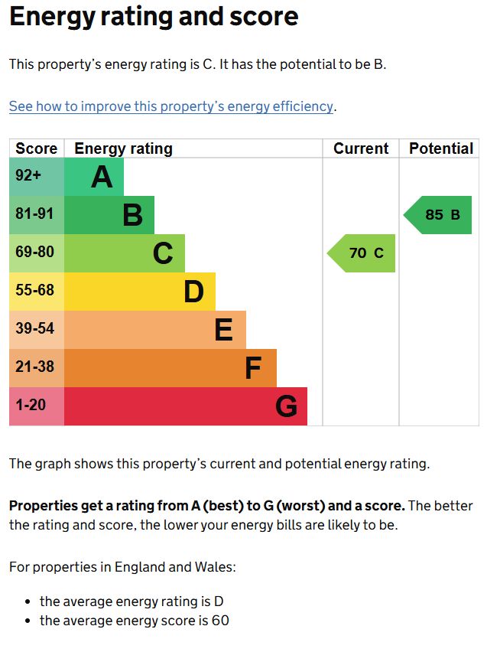
Task: Click the 55-68 score cell
Action: point(37,292)
